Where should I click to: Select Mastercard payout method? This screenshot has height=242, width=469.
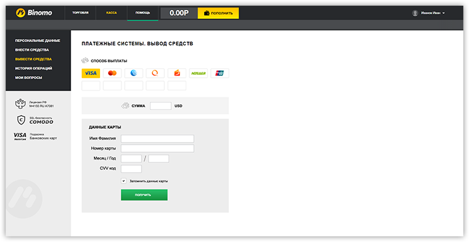112,73
